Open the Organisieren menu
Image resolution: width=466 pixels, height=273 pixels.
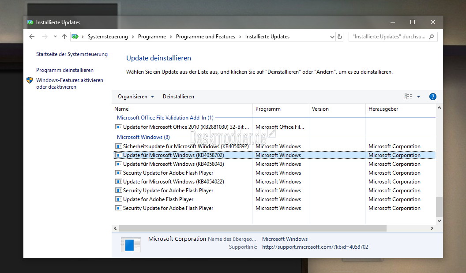[x=136, y=97]
